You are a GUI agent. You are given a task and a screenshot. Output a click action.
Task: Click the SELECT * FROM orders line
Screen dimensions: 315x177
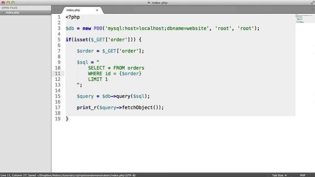116,68
